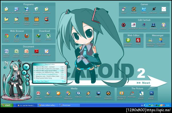Launch the RealPlayer icon
172x113 pixels.
[78, 93]
